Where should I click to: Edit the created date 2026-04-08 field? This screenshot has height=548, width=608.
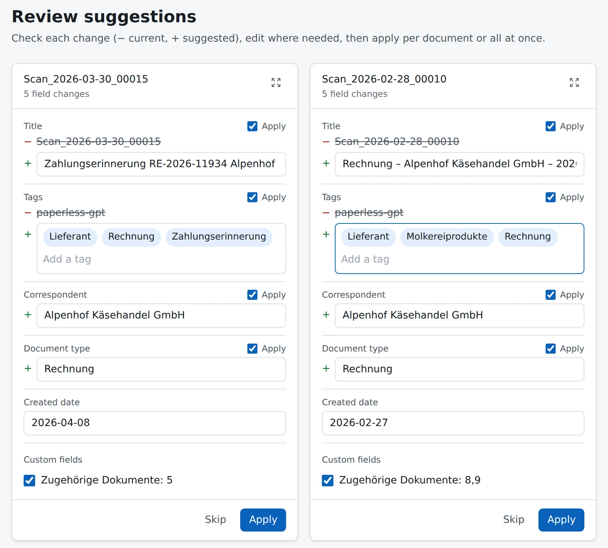(x=155, y=423)
